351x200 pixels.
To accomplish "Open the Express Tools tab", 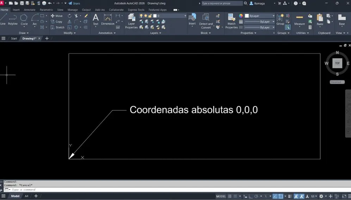I will tap(136, 10).
